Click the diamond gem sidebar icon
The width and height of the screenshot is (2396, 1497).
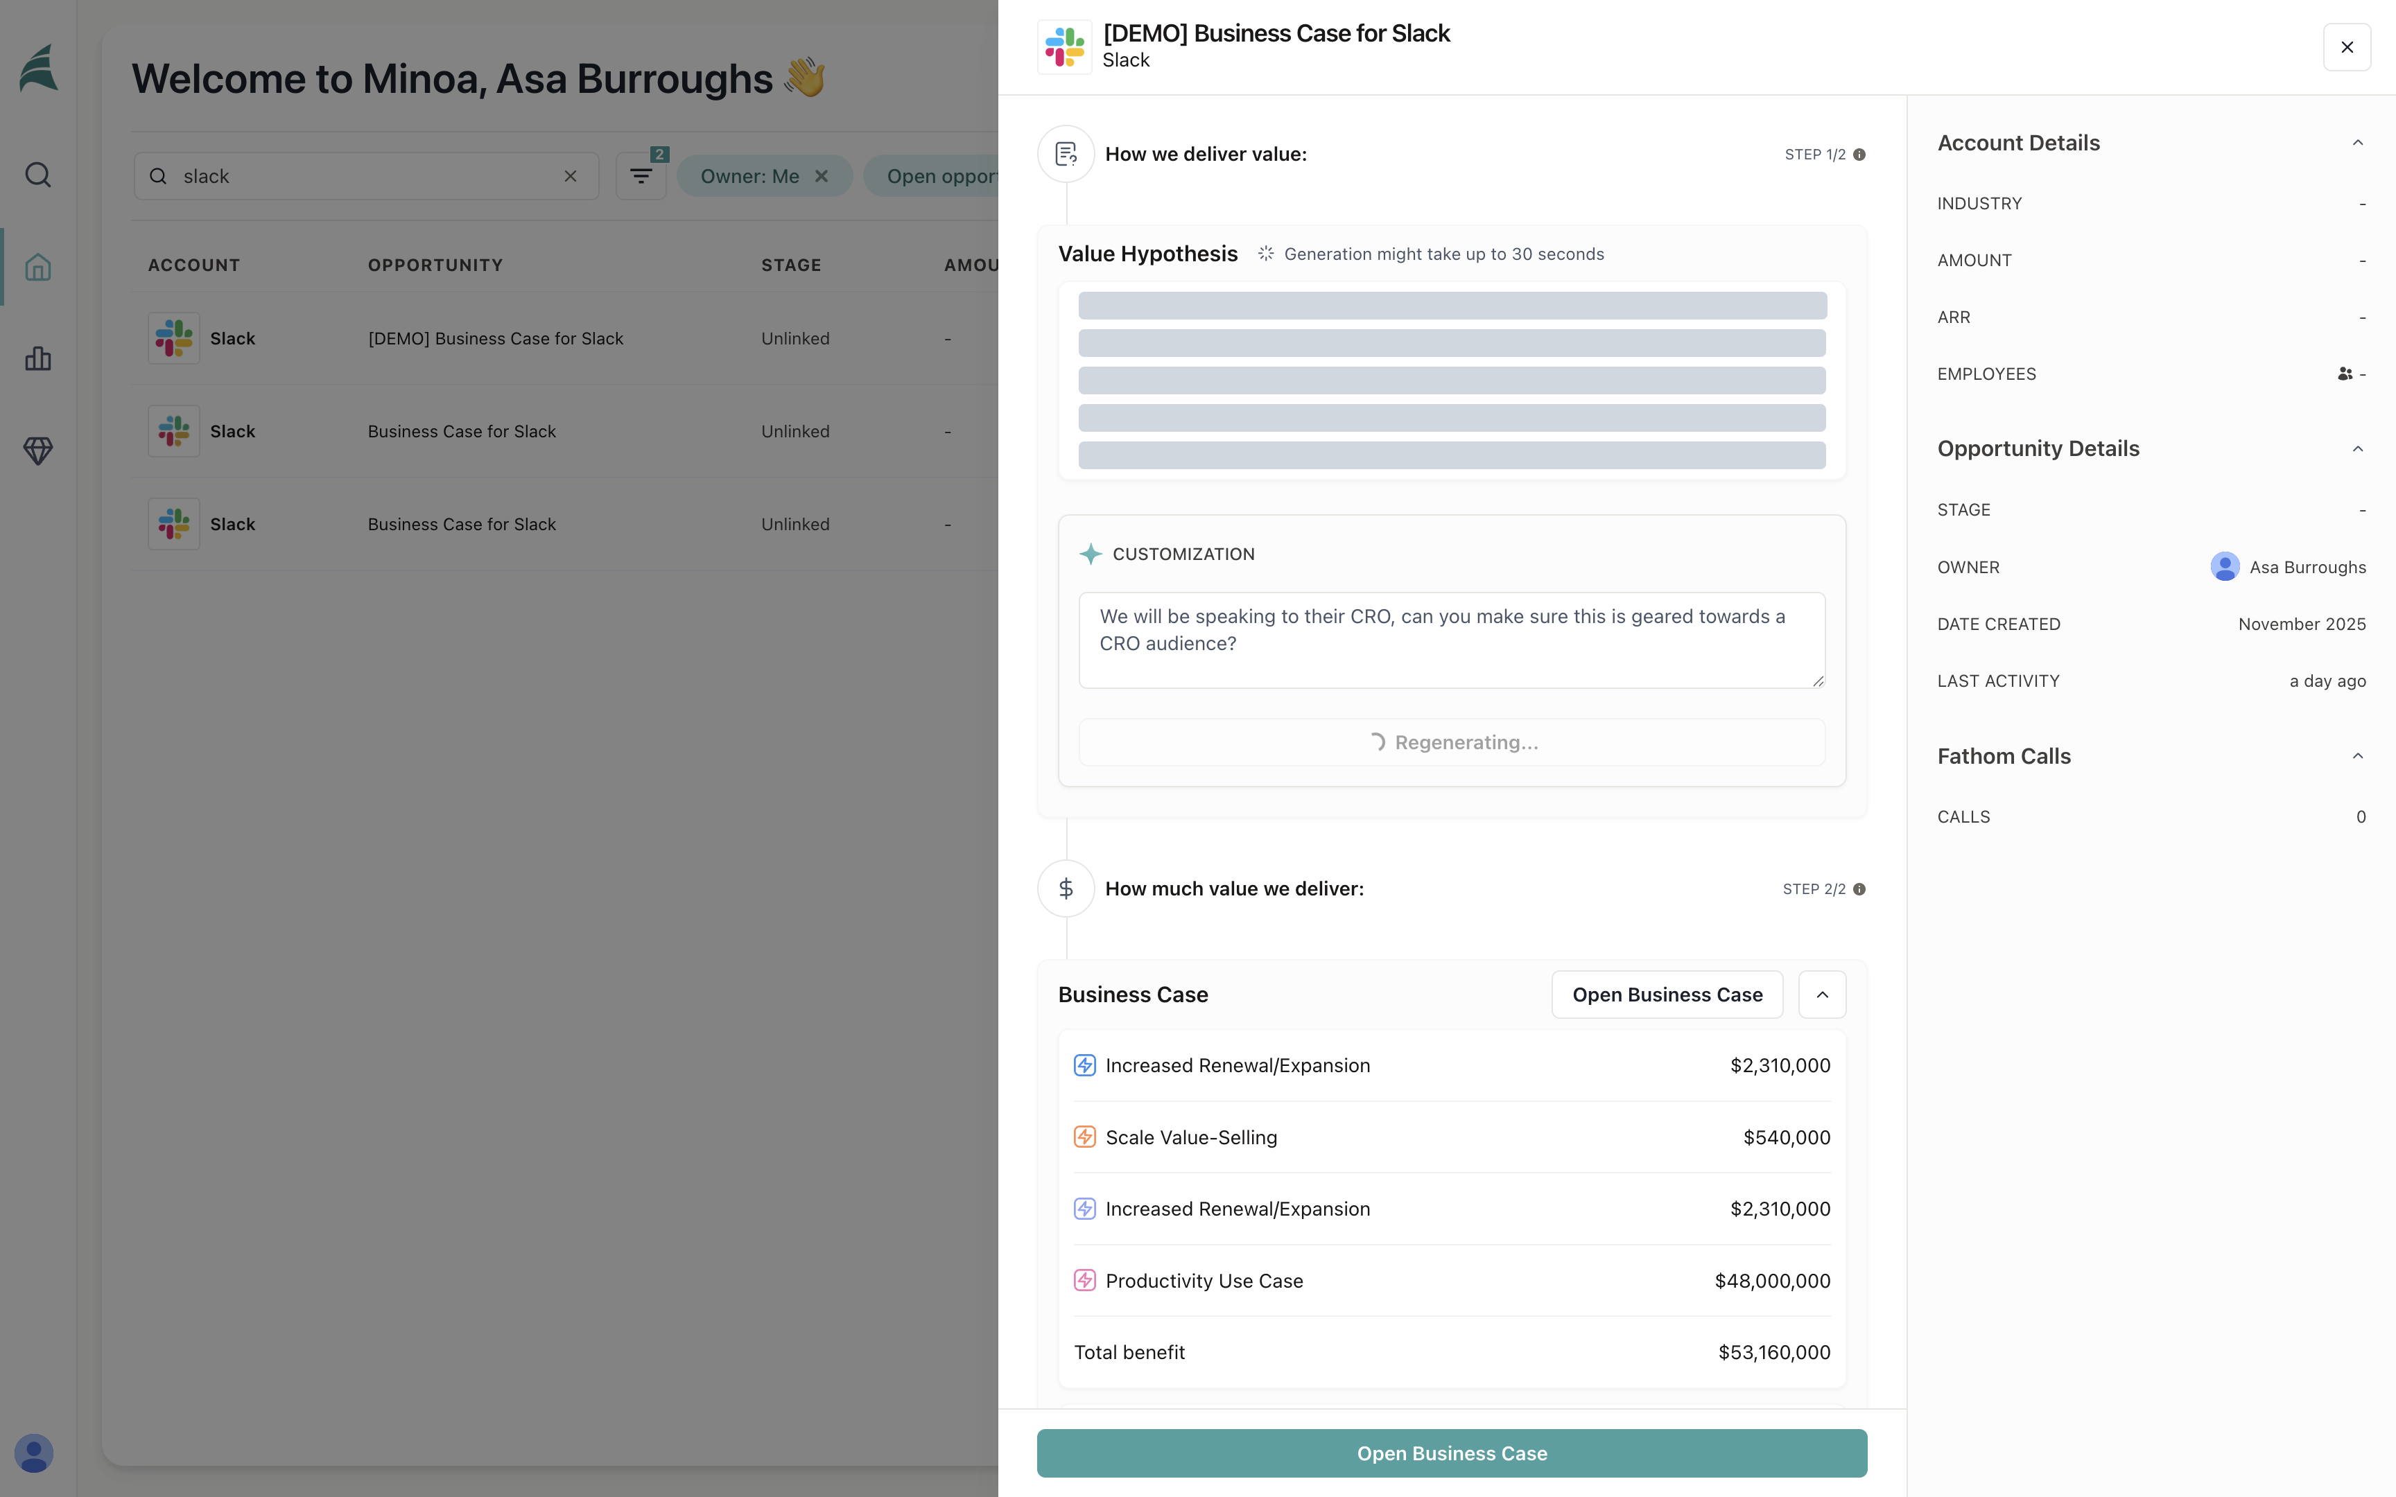click(37, 450)
